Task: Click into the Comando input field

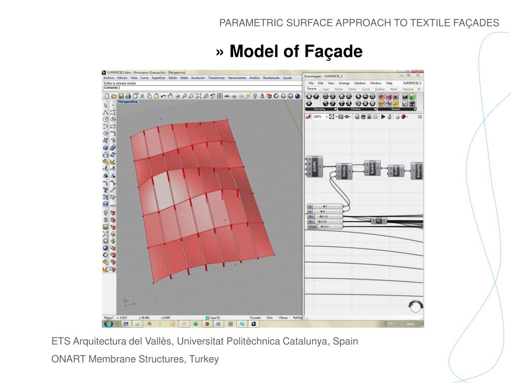Action: 203,88
